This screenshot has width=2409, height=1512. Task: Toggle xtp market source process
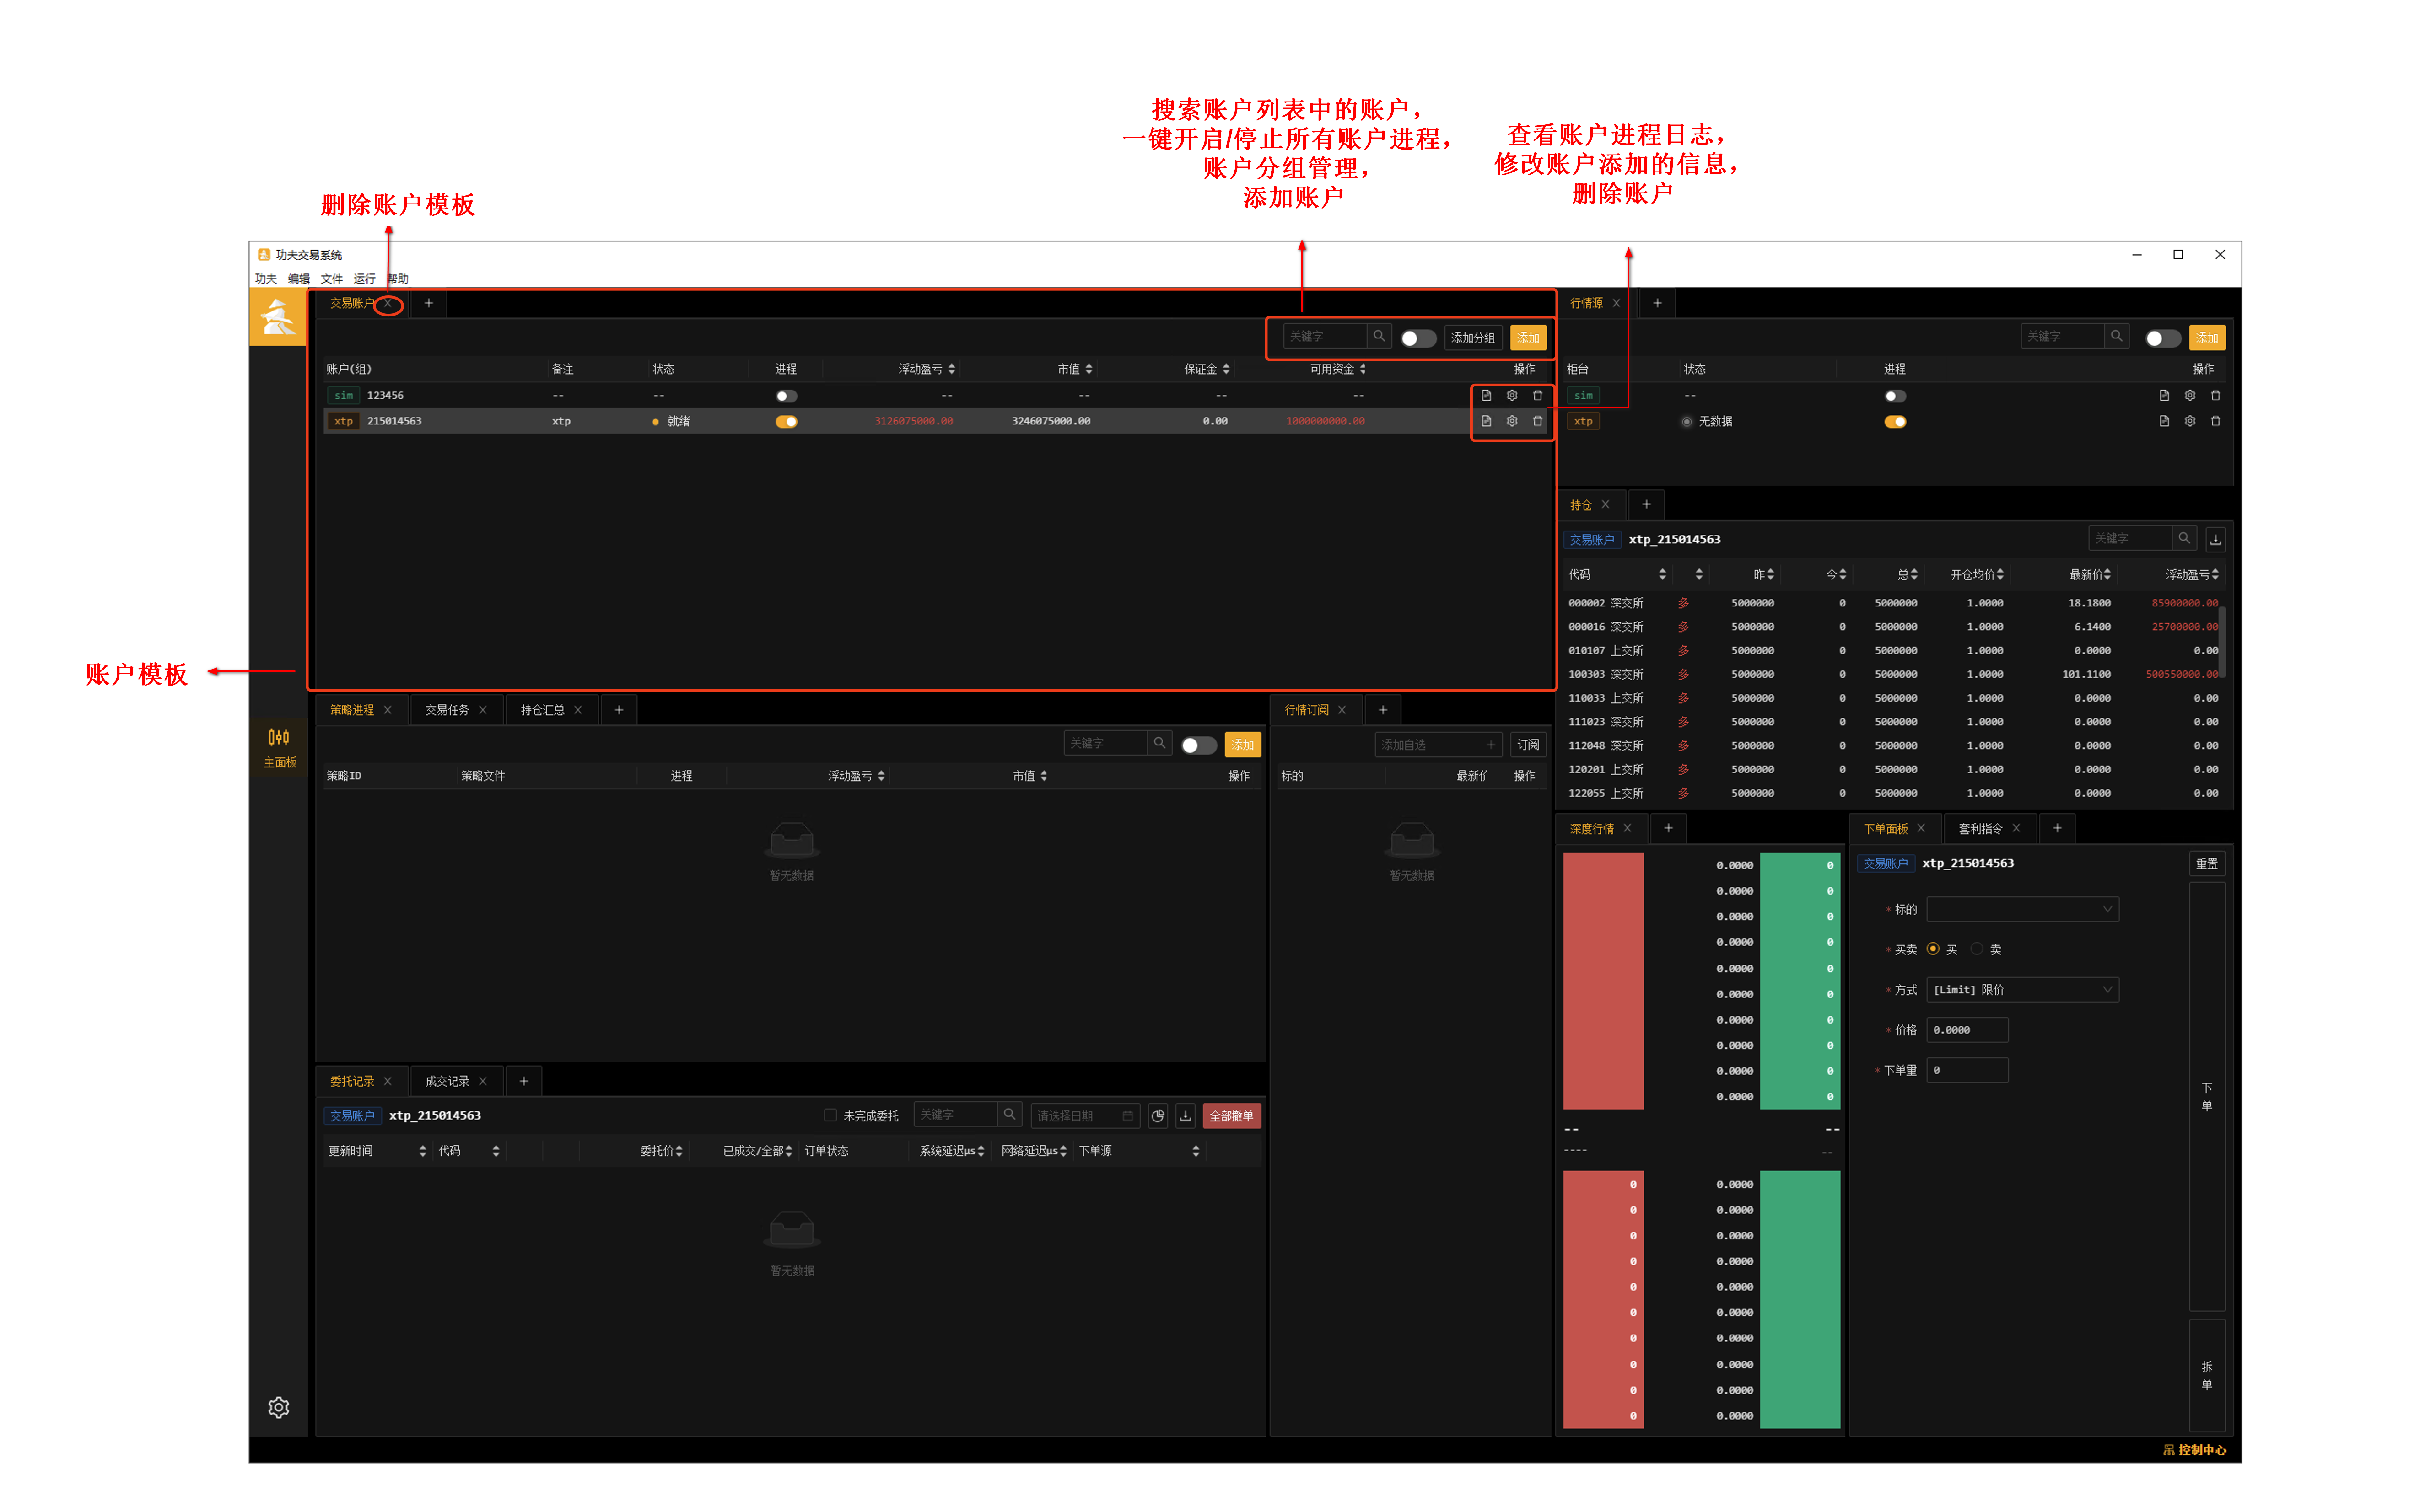coord(1896,422)
